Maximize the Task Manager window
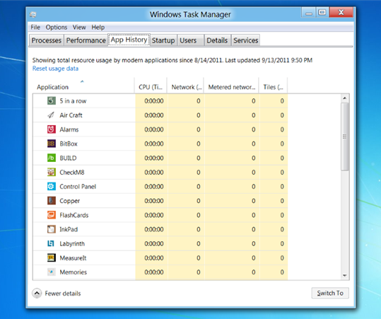The image size is (381, 319). click(x=322, y=12)
